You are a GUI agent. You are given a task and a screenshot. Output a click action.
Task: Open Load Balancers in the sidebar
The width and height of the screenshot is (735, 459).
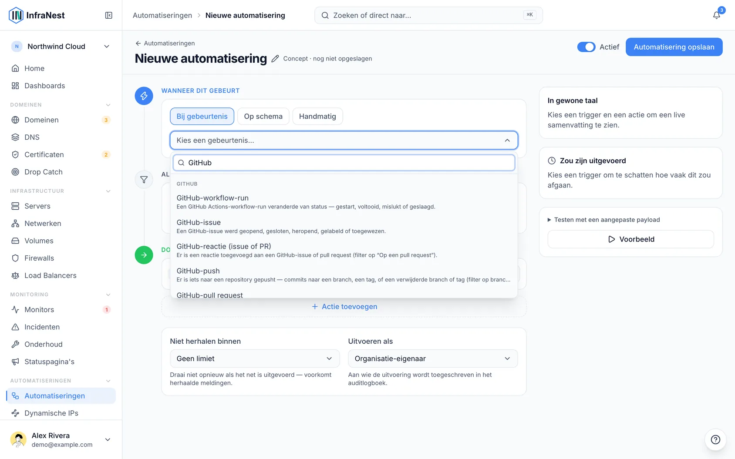61,275
